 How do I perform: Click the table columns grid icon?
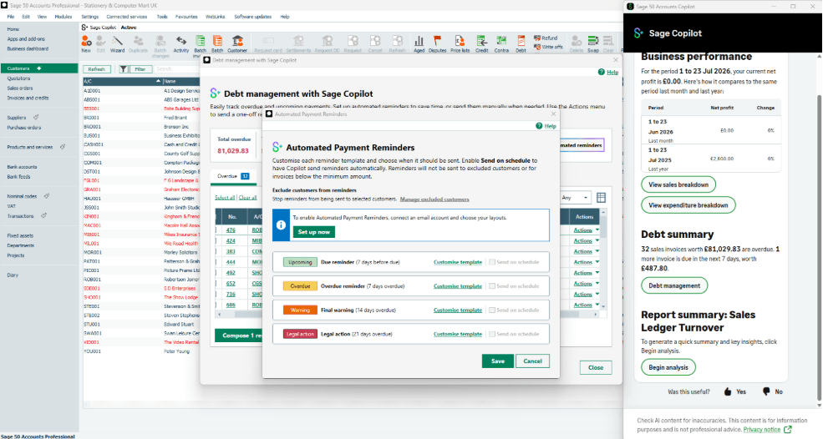601,198
